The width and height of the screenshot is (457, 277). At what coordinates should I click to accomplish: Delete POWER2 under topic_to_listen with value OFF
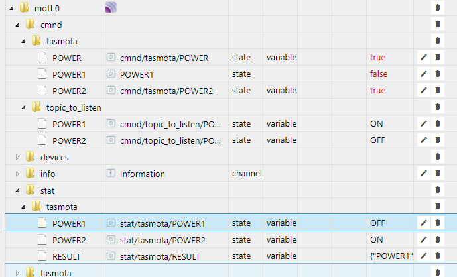coord(438,140)
